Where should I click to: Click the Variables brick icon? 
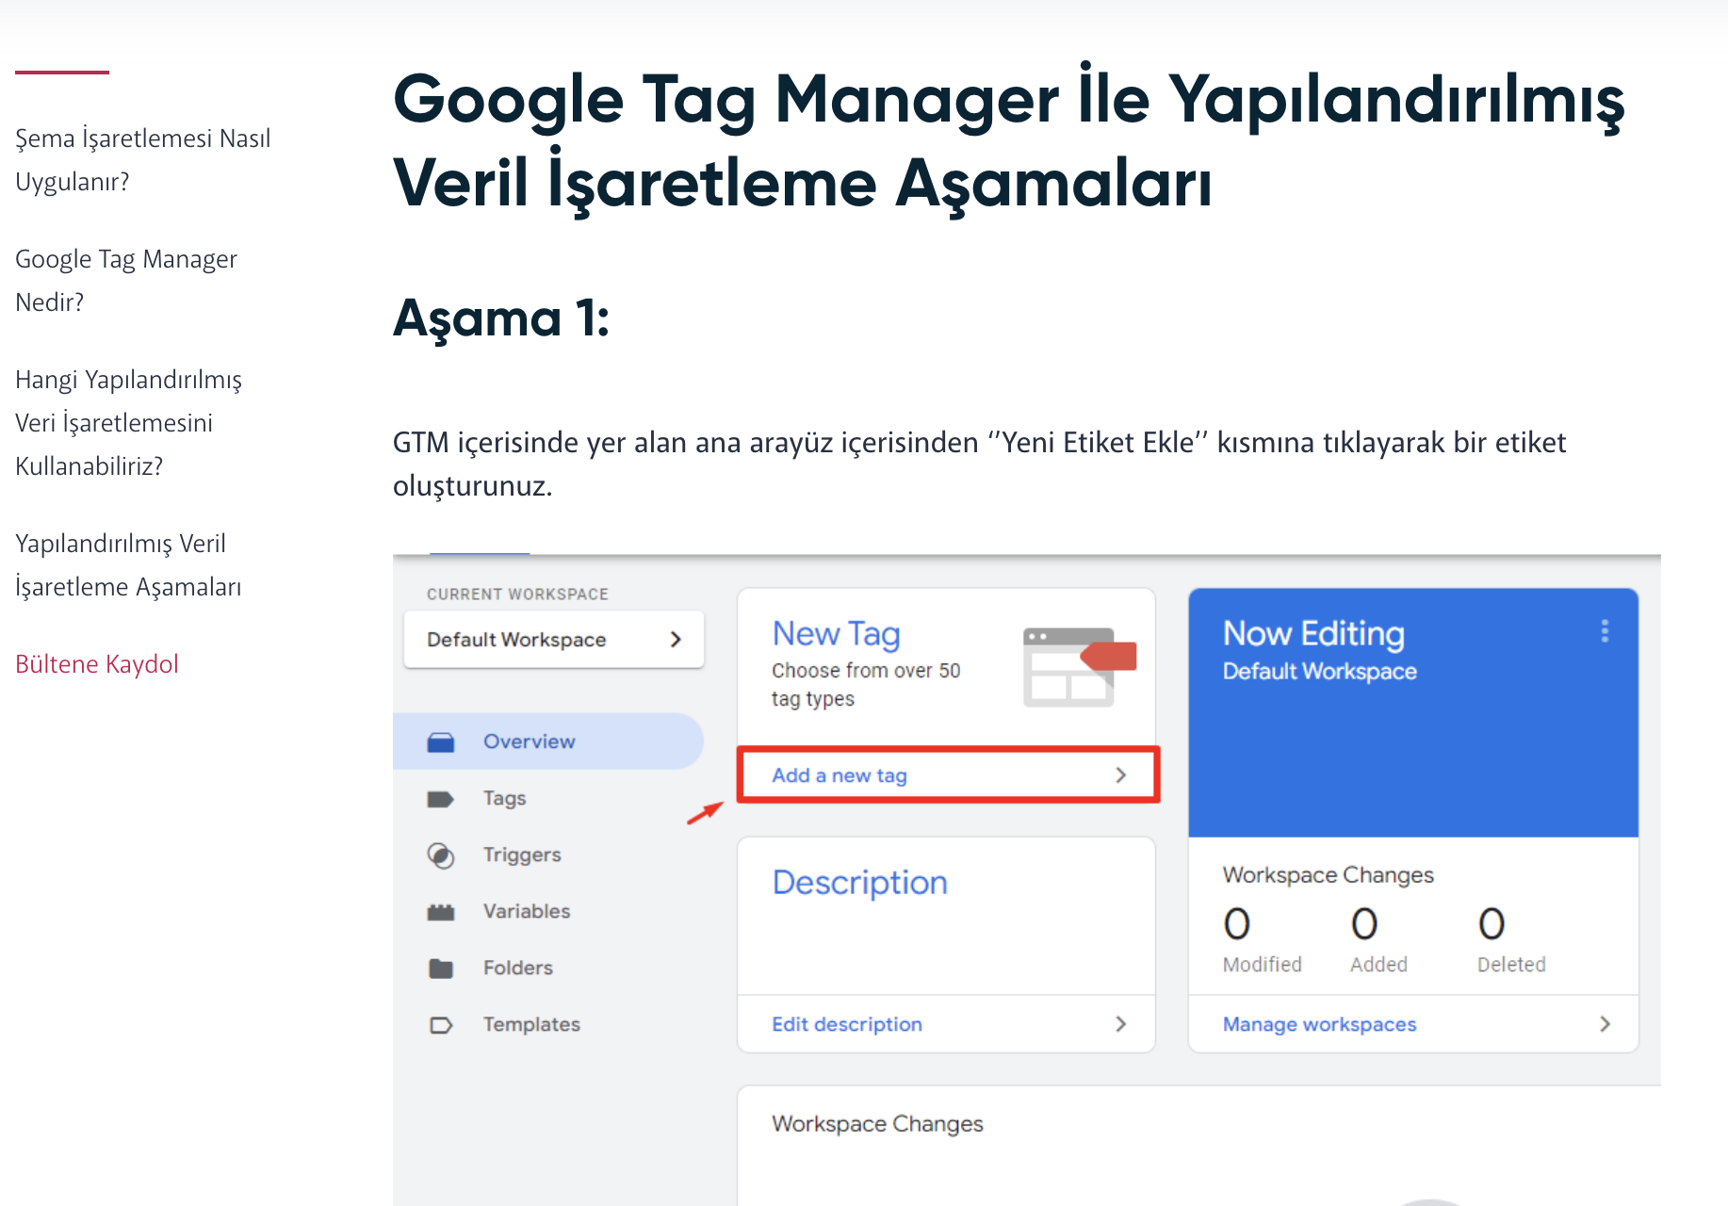(441, 912)
